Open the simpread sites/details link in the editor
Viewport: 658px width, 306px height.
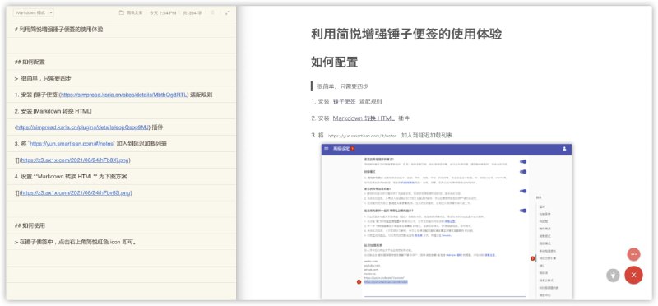click(124, 95)
